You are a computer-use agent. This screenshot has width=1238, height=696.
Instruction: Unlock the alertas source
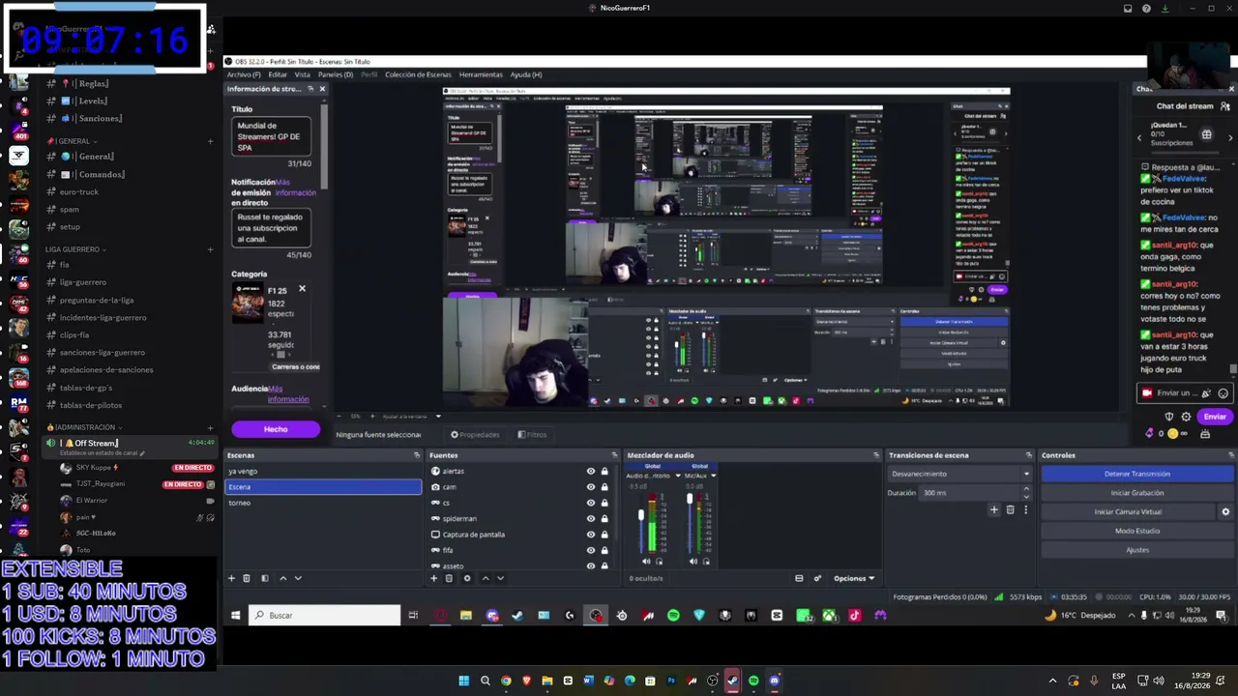click(604, 472)
